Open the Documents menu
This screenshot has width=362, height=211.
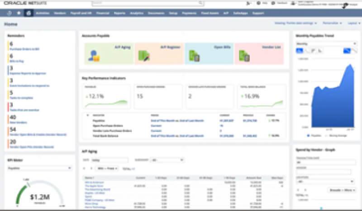(x=156, y=13)
